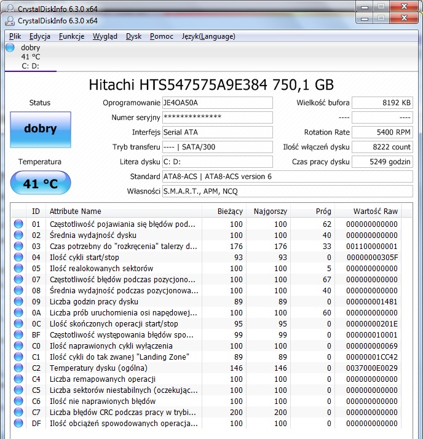This screenshot has width=423, height=439.
Task: Click the ID column header
Action: point(36,211)
